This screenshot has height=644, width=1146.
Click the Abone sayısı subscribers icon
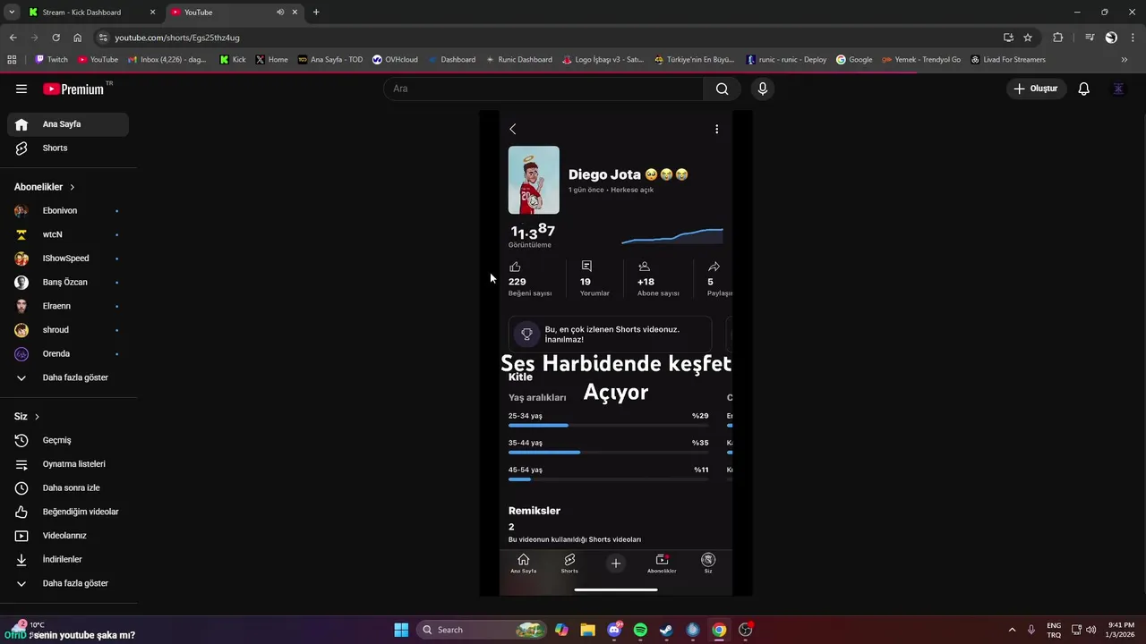point(644,267)
